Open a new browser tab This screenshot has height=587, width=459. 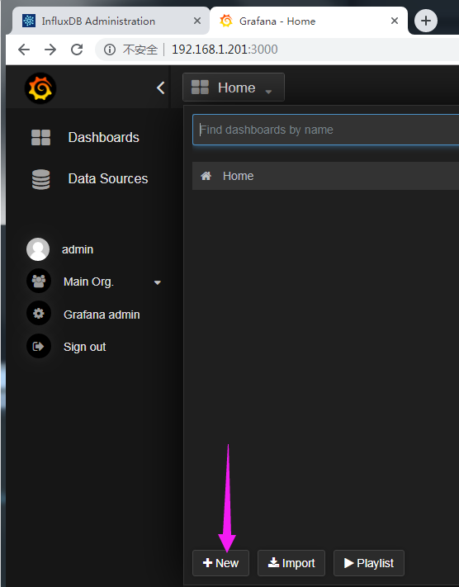coord(426,21)
